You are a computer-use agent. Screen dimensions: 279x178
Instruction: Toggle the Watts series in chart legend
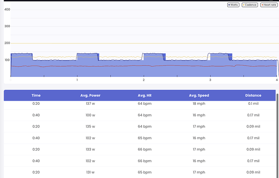click(234, 5)
